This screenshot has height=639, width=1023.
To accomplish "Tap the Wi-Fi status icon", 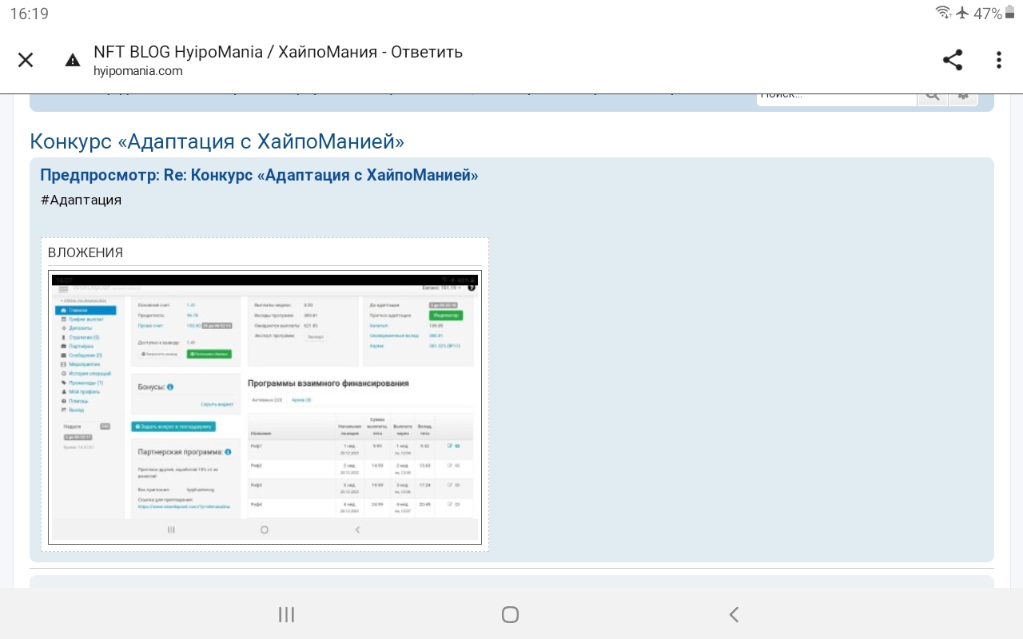I will tap(943, 13).
